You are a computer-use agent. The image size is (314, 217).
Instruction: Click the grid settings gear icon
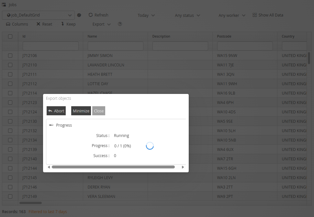[x=79, y=15]
